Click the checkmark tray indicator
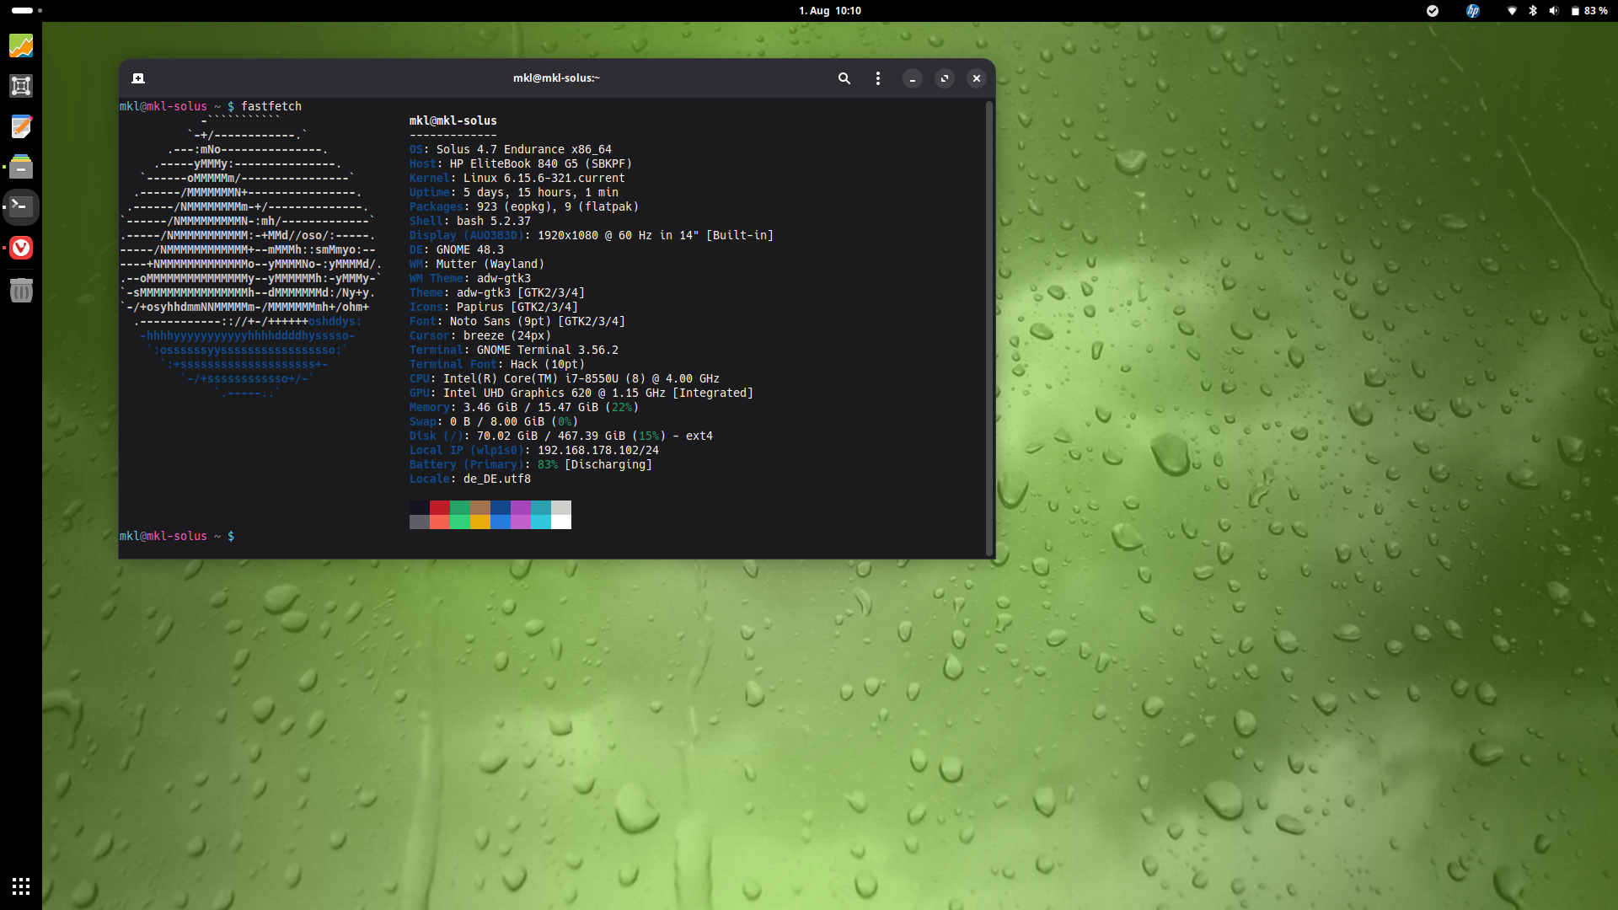 pos(1432,11)
